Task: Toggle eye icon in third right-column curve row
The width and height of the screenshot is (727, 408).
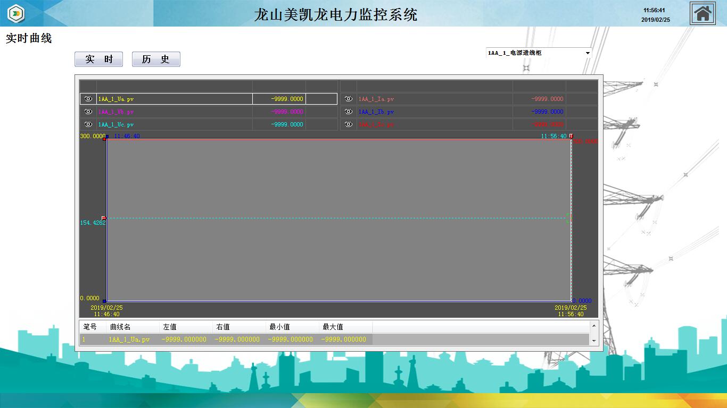Action: [349, 124]
